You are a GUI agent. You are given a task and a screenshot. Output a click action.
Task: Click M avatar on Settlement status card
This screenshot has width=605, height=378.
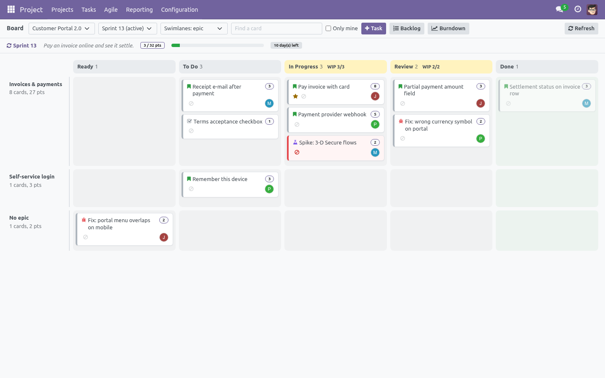tap(587, 103)
